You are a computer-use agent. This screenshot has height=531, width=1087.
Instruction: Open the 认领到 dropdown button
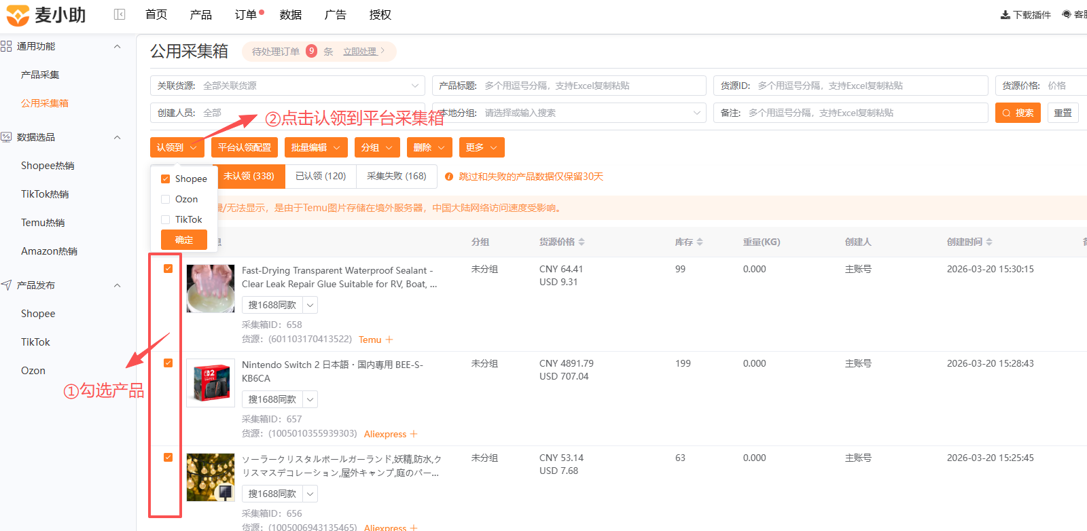tap(177, 147)
